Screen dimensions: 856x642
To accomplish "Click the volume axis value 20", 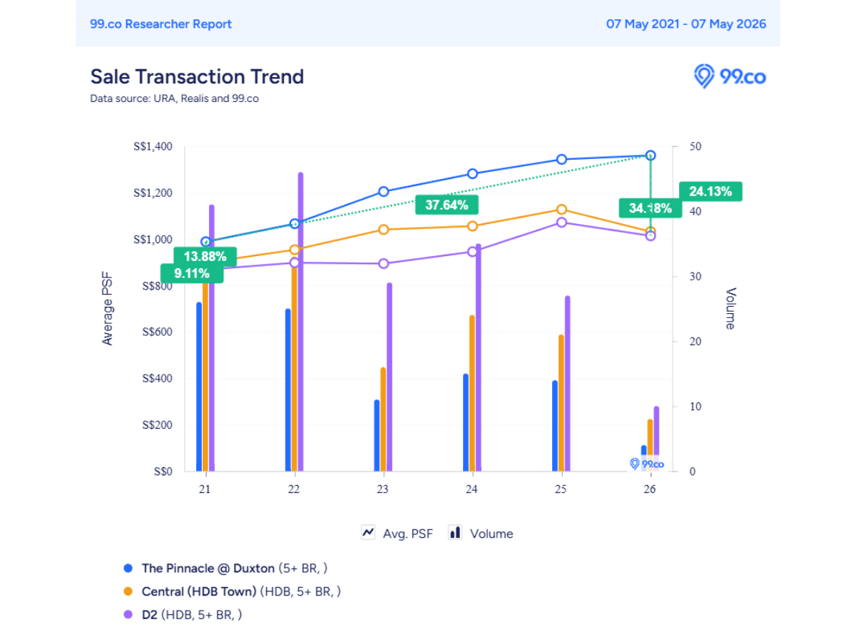I will [x=696, y=342].
